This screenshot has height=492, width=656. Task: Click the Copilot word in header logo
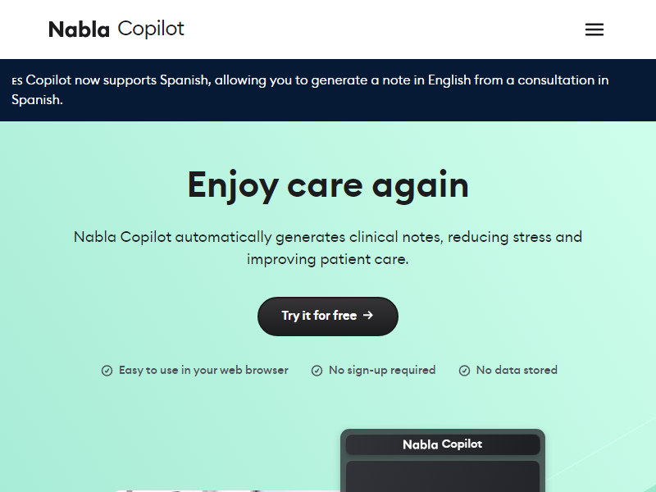pos(151,29)
